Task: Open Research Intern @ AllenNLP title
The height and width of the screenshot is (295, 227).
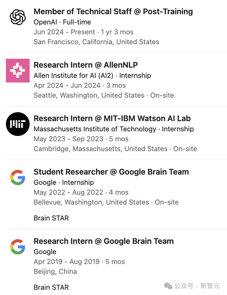Action: [86, 65]
